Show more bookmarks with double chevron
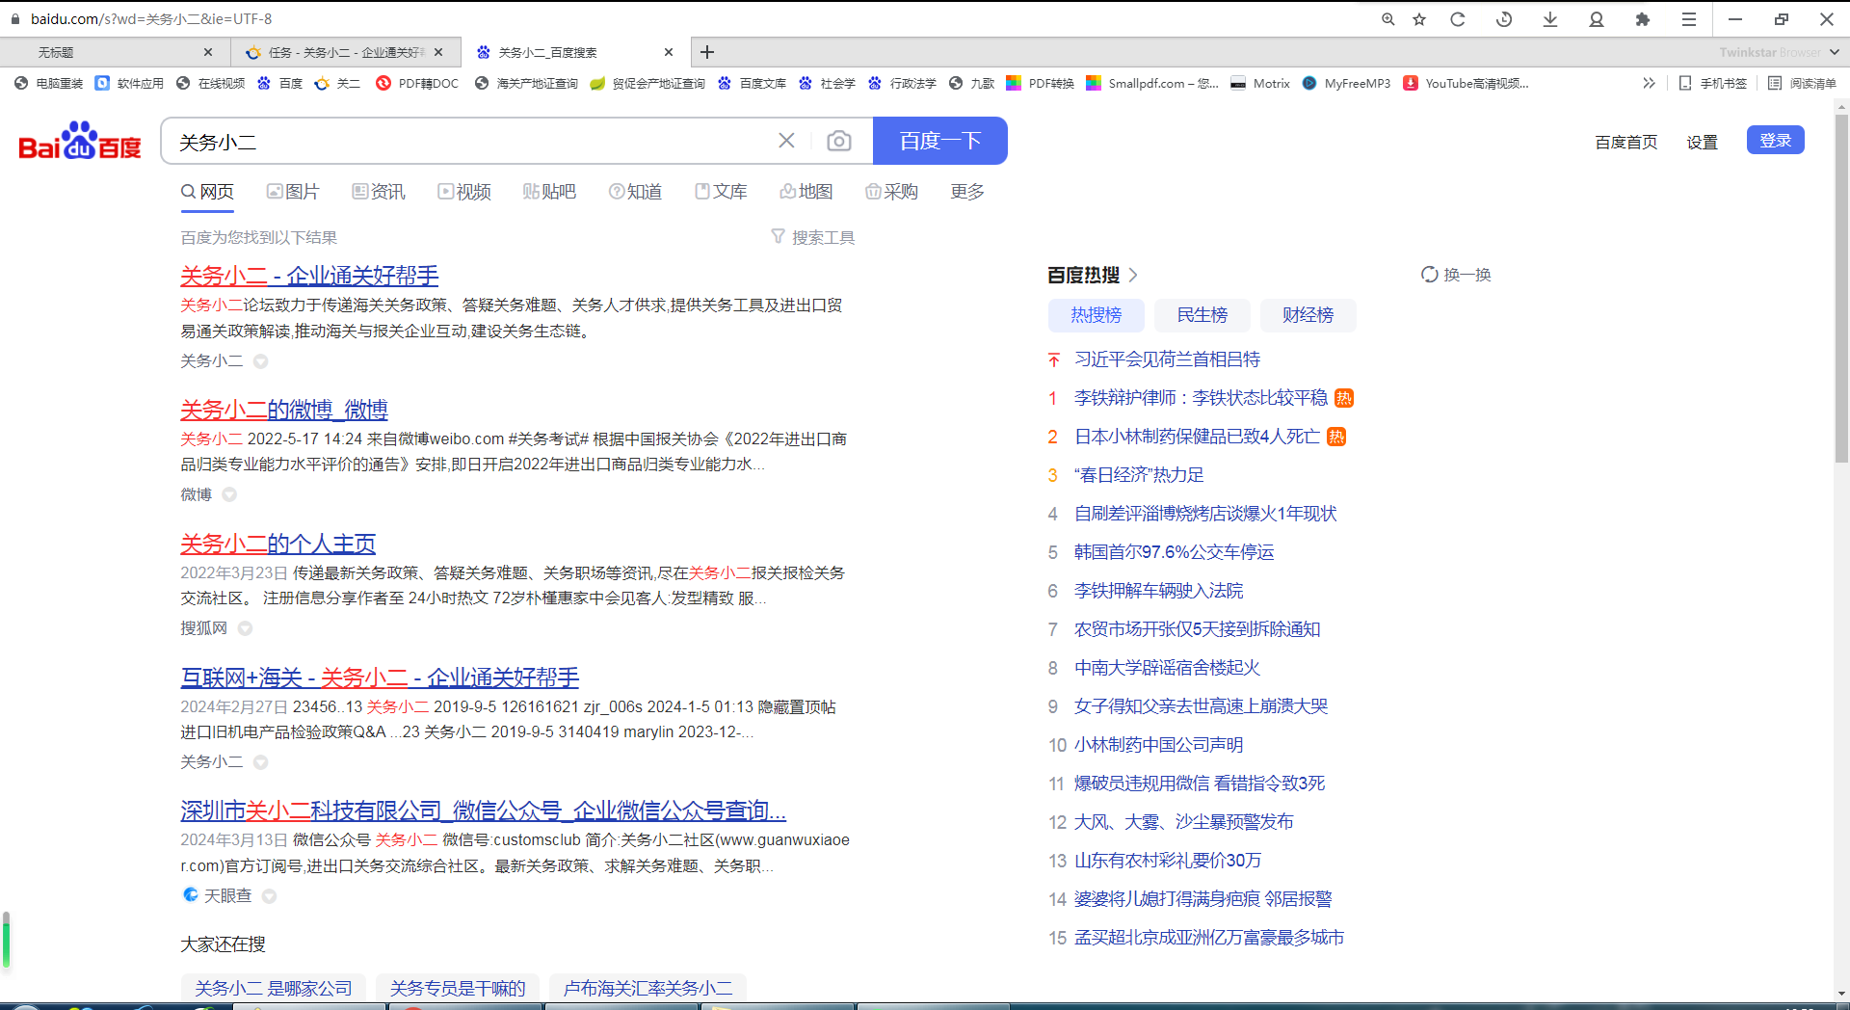 tap(1649, 83)
